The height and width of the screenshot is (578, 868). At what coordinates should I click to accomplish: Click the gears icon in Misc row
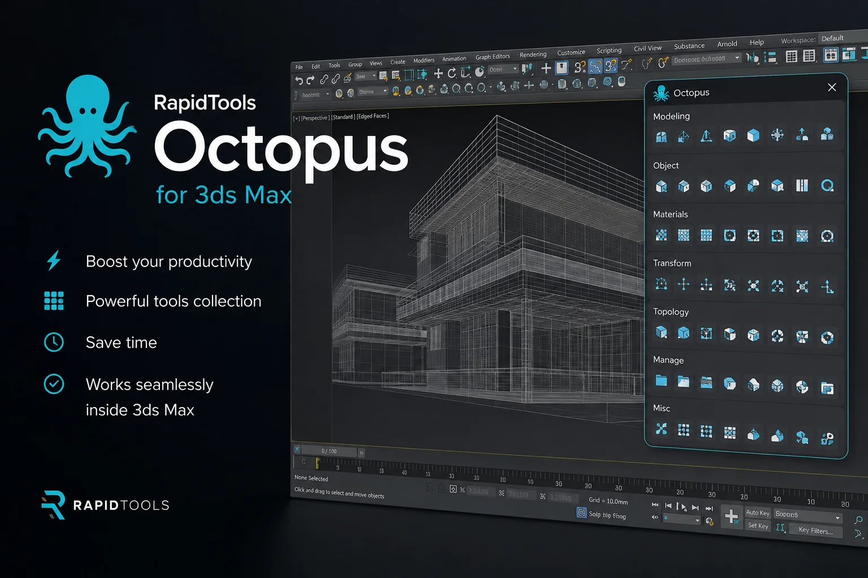(827, 439)
